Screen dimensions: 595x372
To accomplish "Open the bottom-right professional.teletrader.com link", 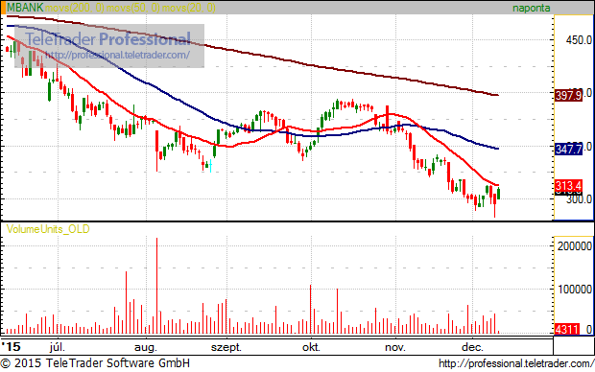I will coord(516,363).
